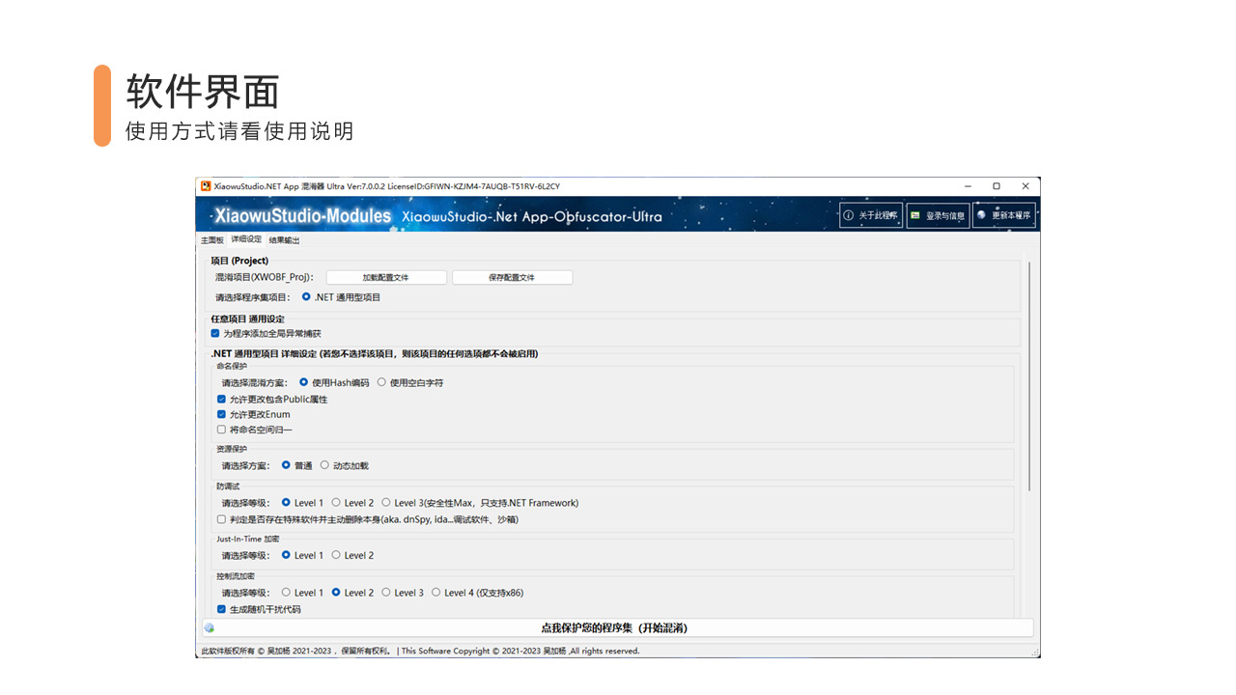Open the 结果输出 tab
The height and width of the screenshot is (695, 1236).
tap(284, 240)
